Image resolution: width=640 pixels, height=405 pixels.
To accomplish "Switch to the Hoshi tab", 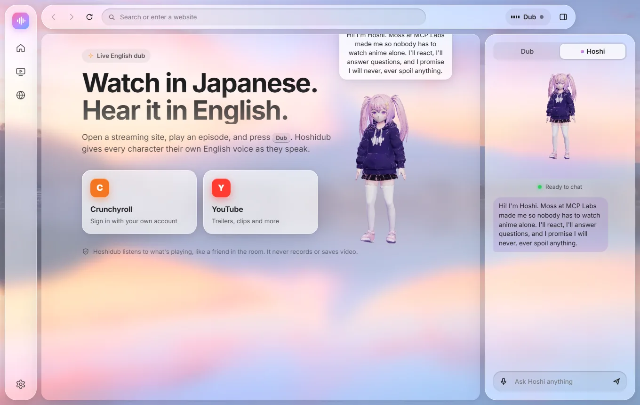I will coord(592,51).
